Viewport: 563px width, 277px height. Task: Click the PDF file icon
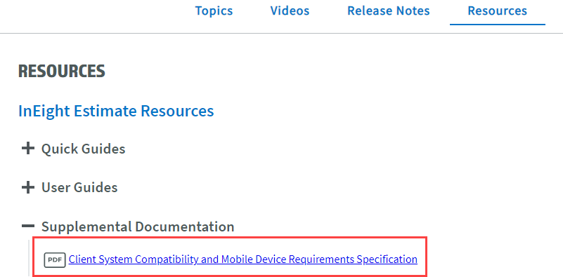coord(55,259)
